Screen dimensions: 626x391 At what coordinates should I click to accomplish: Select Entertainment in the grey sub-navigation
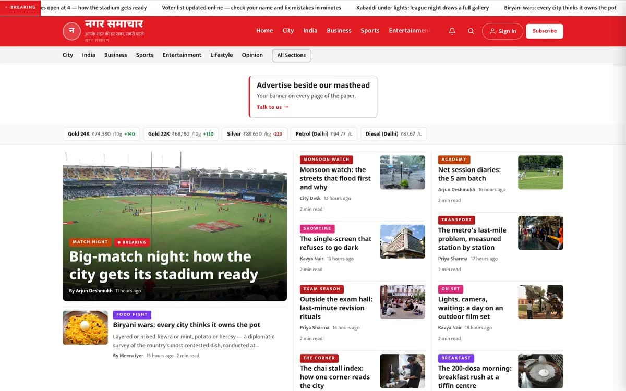[182, 55]
